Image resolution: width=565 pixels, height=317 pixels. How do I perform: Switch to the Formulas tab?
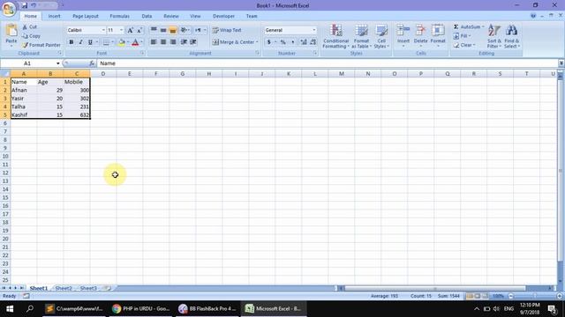tap(120, 16)
